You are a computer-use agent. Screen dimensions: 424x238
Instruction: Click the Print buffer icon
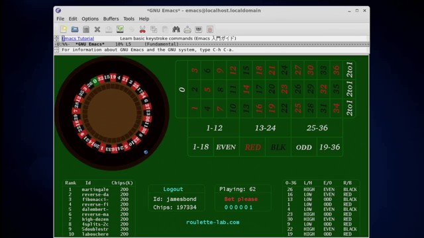click(187, 29)
